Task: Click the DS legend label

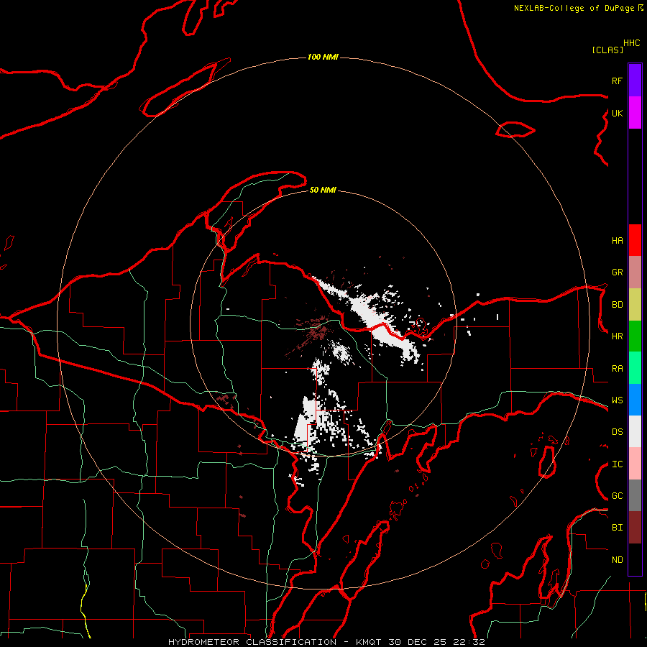Action: click(617, 432)
